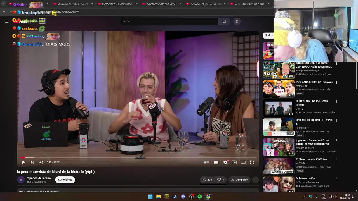358x201 pixels.
Task: Open options menu for jugamos a en una nota
Action: (x=337, y=141)
